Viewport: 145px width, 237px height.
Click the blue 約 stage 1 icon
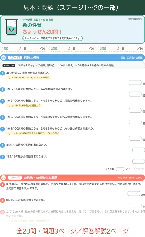tap(3, 58)
